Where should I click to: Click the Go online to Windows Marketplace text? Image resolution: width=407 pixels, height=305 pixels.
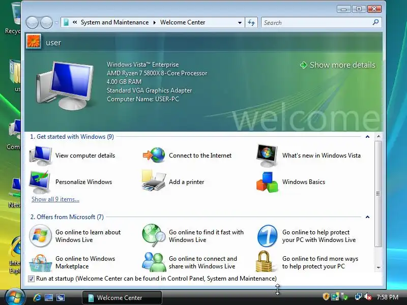click(85, 262)
